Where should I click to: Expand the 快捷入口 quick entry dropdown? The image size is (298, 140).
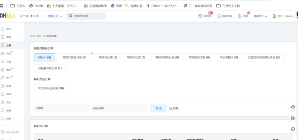pyautogui.click(x=55, y=16)
